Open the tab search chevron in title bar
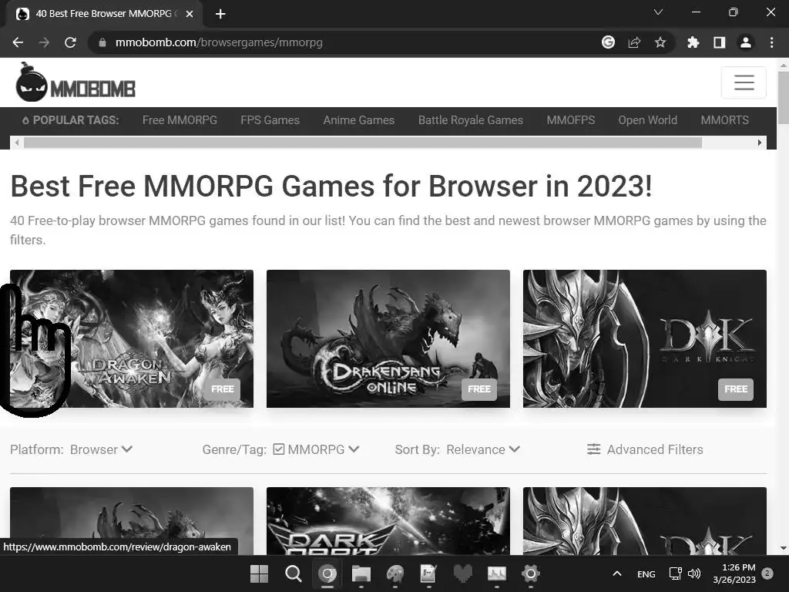Screen dimensions: 789x592 (658, 12)
